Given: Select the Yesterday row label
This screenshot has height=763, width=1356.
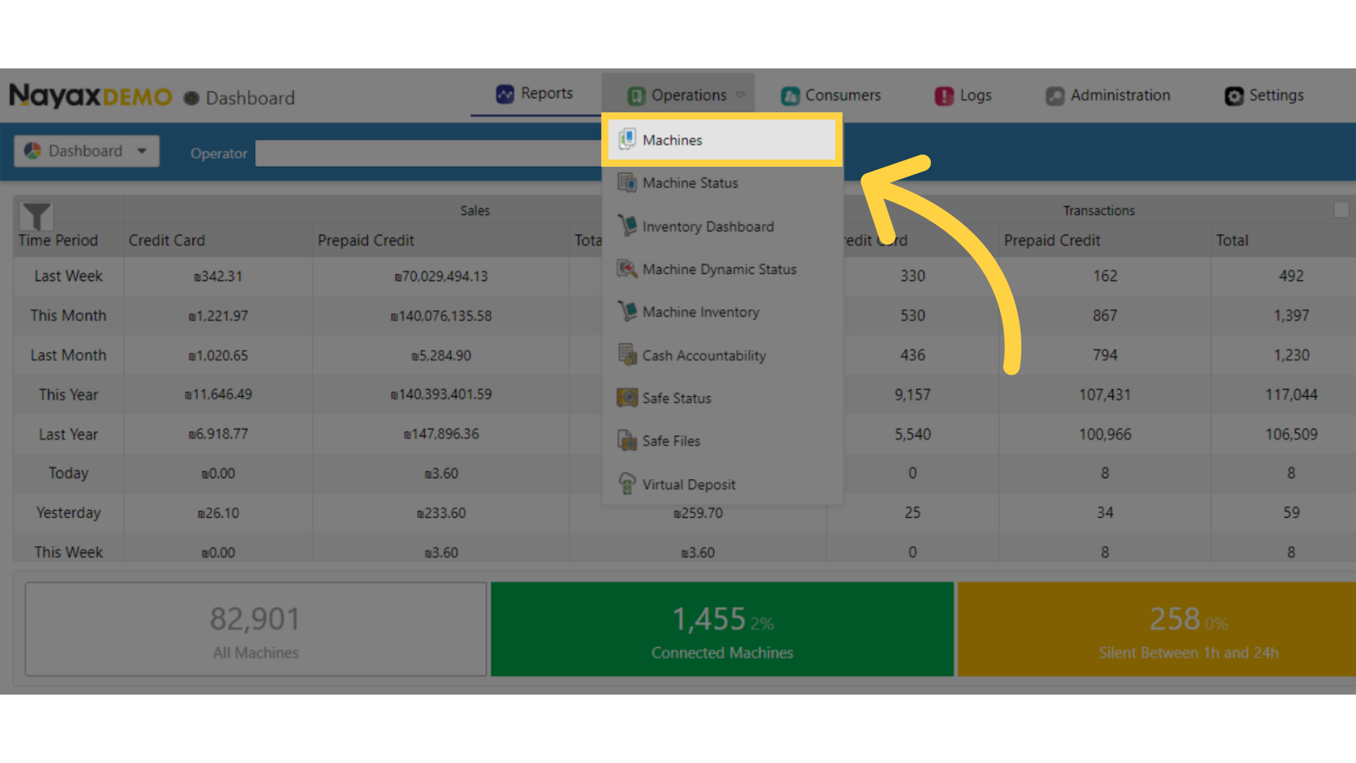Looking at the screenshot, I should tap(69, 513).
